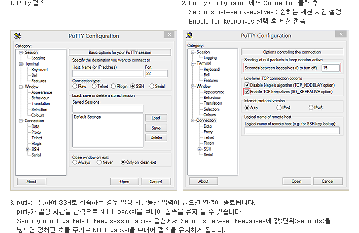Click About button in right window

204,181
